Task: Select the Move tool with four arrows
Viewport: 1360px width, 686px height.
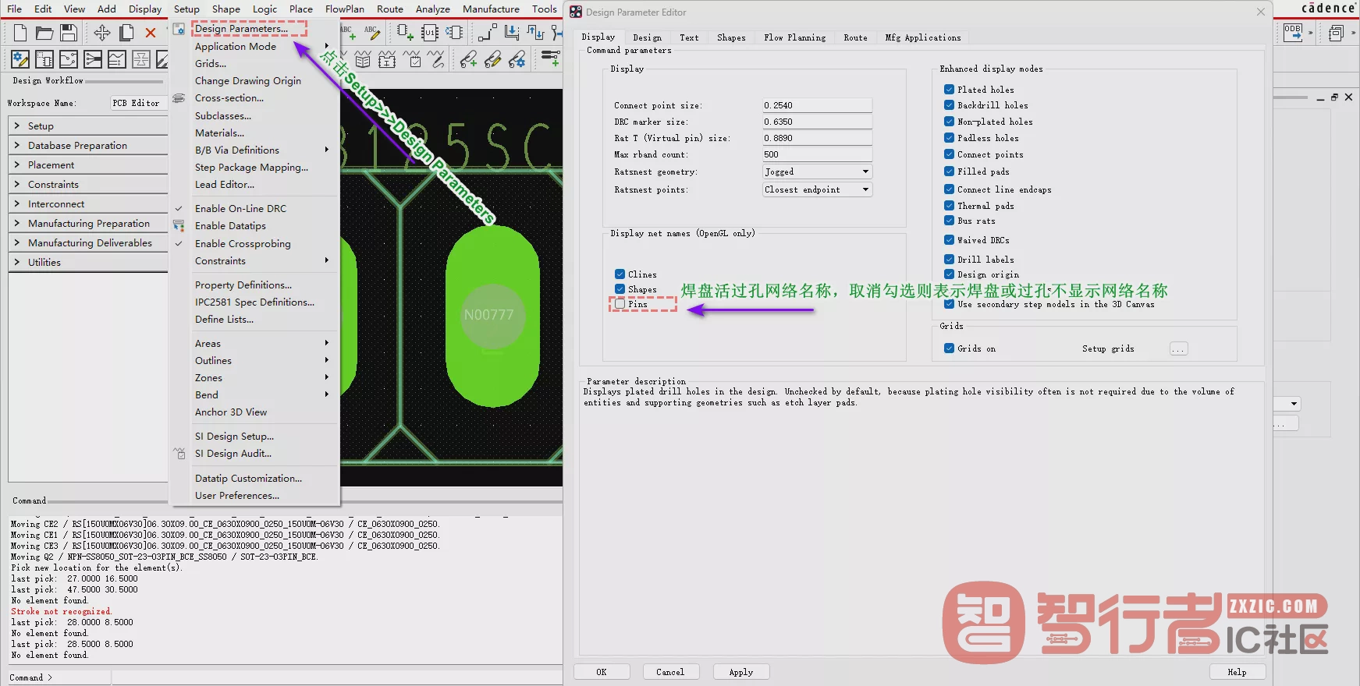Action: pyautogui.click(x=102, y=33)
